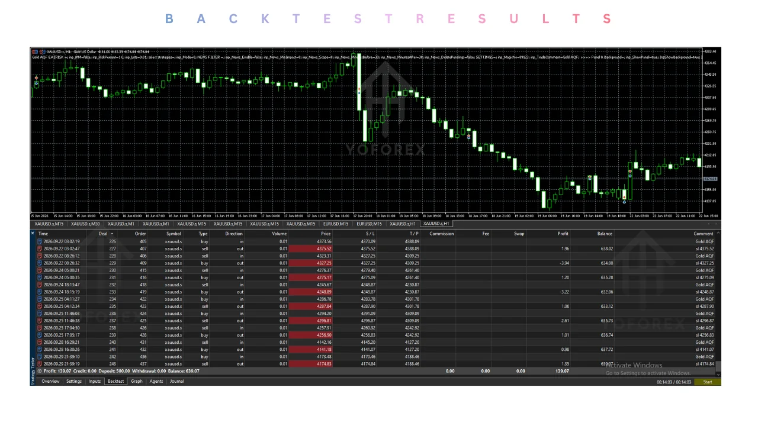Click the deal icon in row 234
Viewport: 758px width, 426px height.
40,299
